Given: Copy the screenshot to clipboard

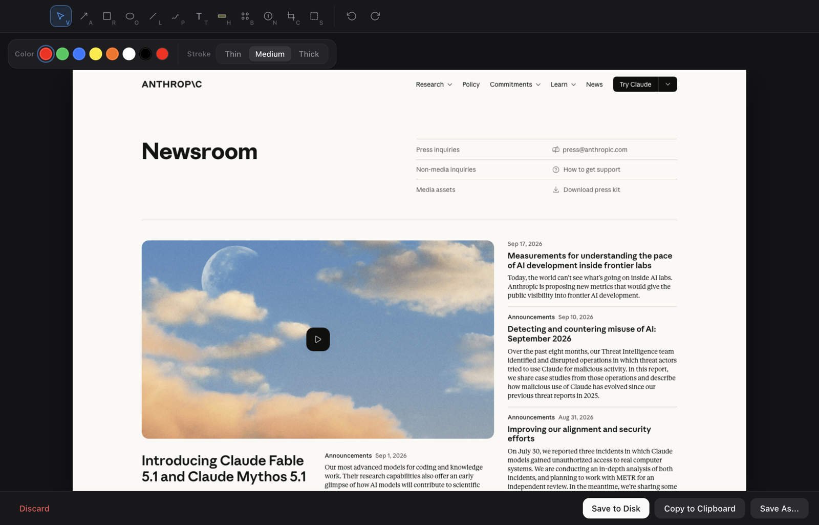Looking at the screenshot, I should pos(700,509).
